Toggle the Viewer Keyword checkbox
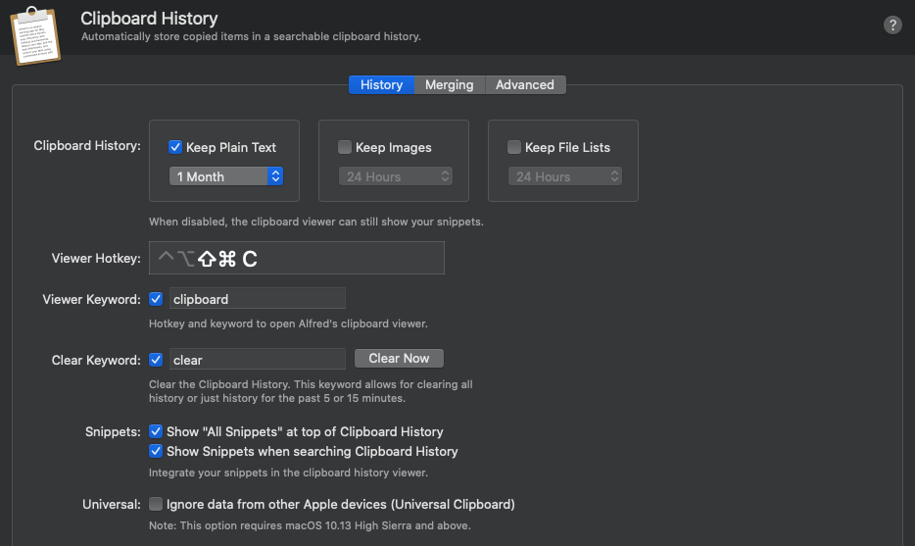 click(156, 299)
